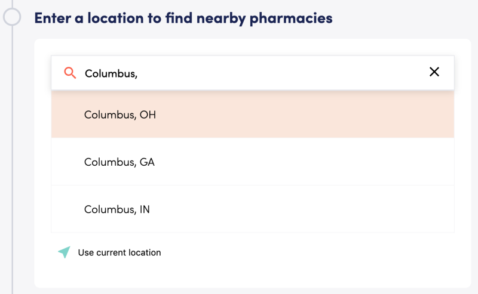Click the "IN" state abbreviation in suggestions
This screenshot has width=478, height=294.
145,210
